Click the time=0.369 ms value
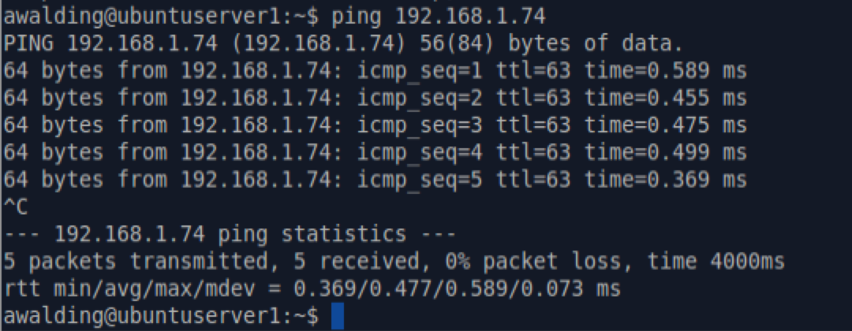This screenshot has width=852, height=331. click(x=665, y=180)
